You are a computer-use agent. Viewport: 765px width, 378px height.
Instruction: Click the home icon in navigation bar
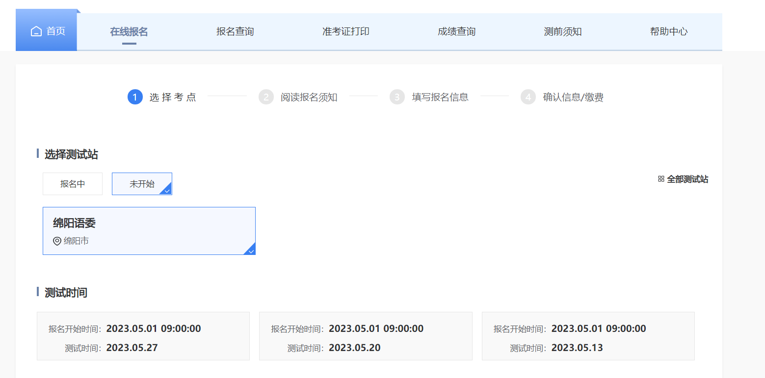(36, 31)
